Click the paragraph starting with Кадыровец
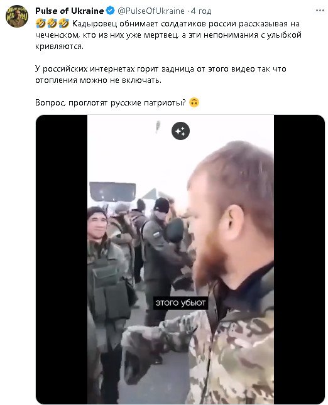The height and width of the screenshot is (405, 328). point(168,35)
